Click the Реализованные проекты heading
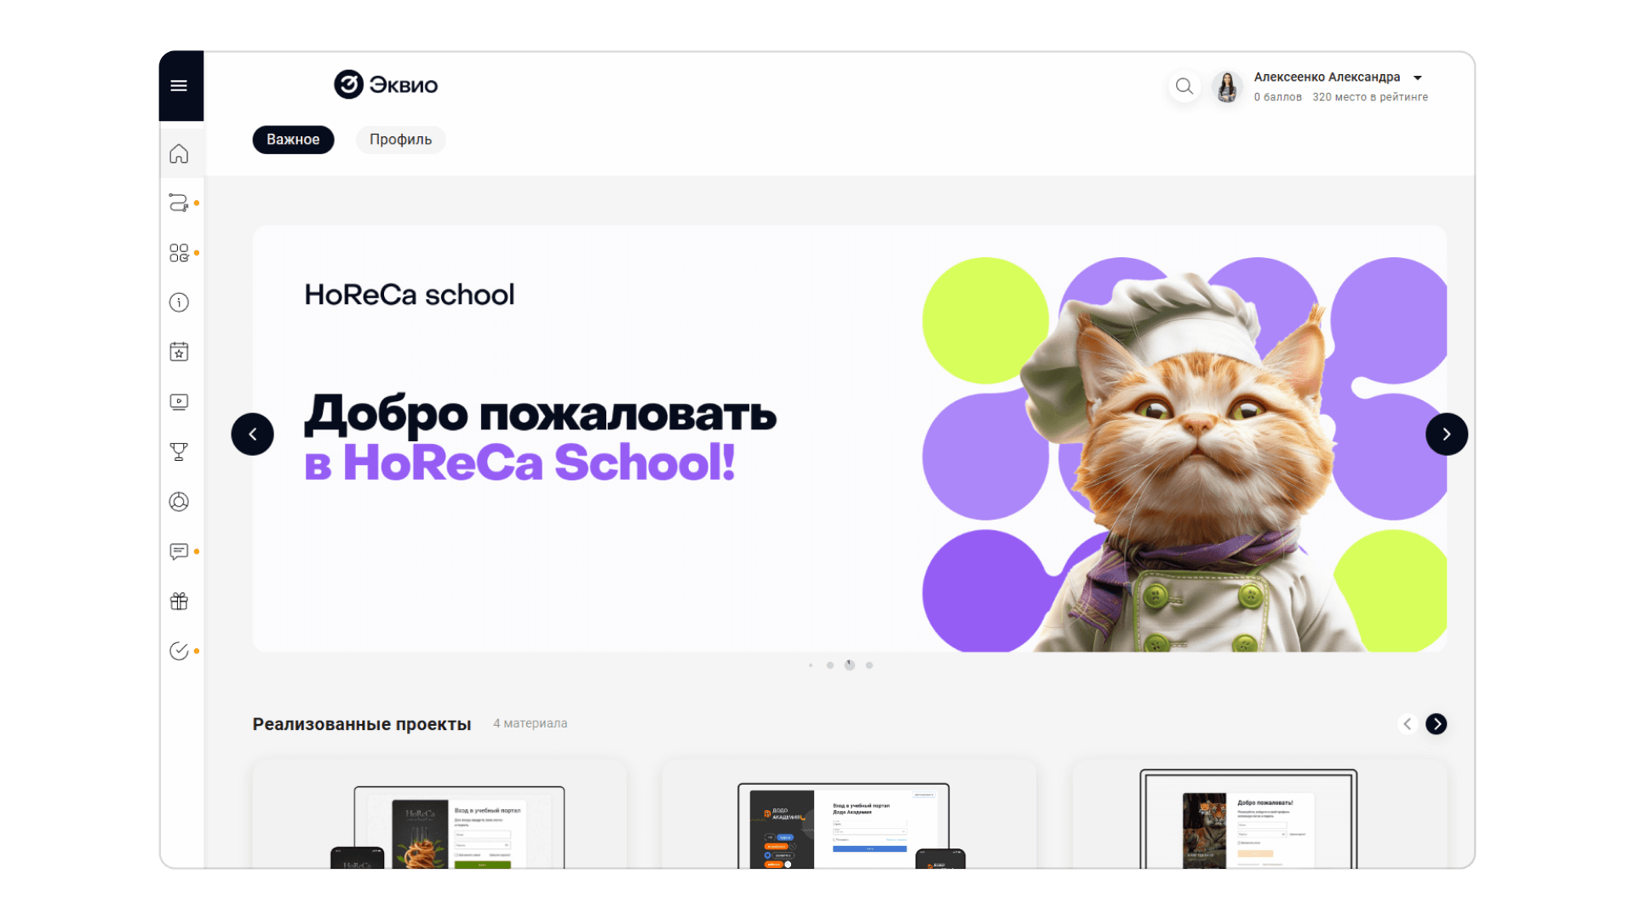 click(362, 724)
